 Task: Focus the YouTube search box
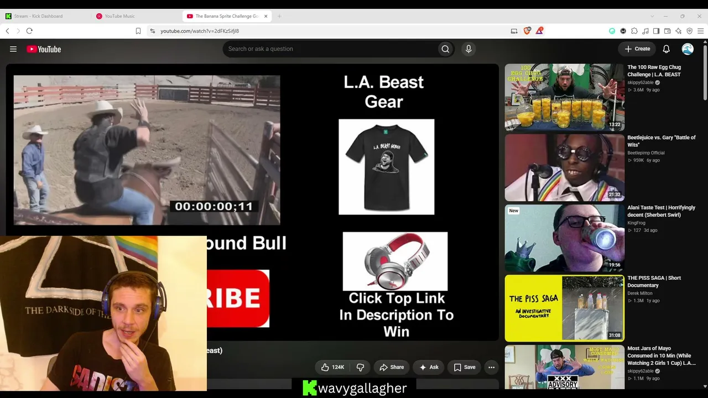point(330,49)
